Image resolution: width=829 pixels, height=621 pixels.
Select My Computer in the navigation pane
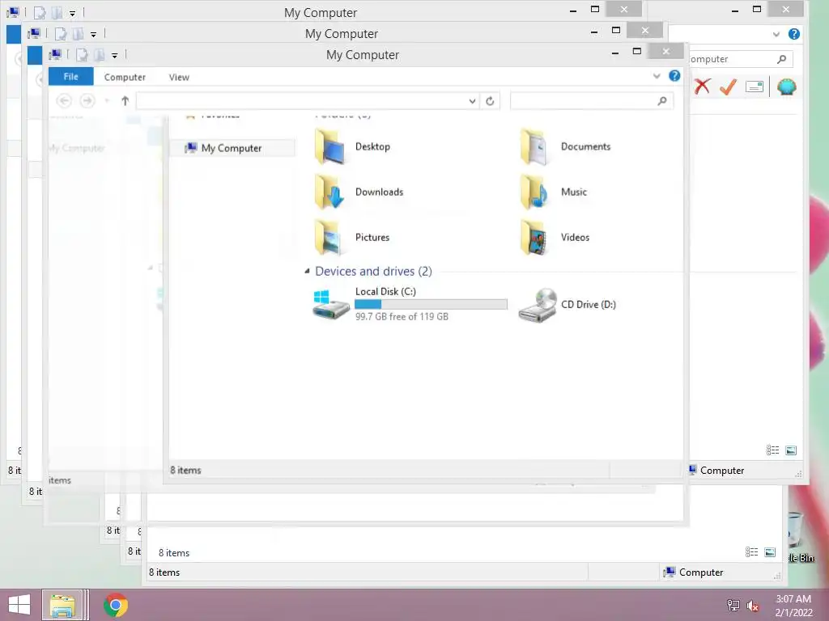[232, 148]
